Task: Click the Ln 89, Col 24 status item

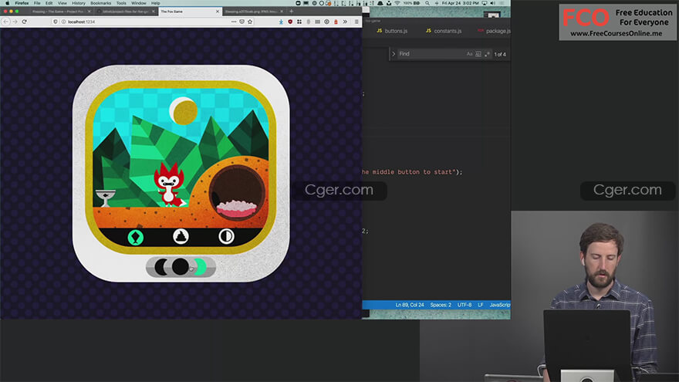Action: [410, 305]
